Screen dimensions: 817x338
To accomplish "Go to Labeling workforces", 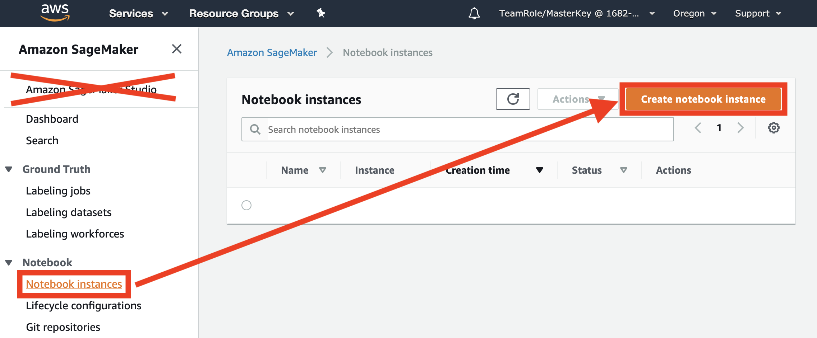I will (75, 234).
